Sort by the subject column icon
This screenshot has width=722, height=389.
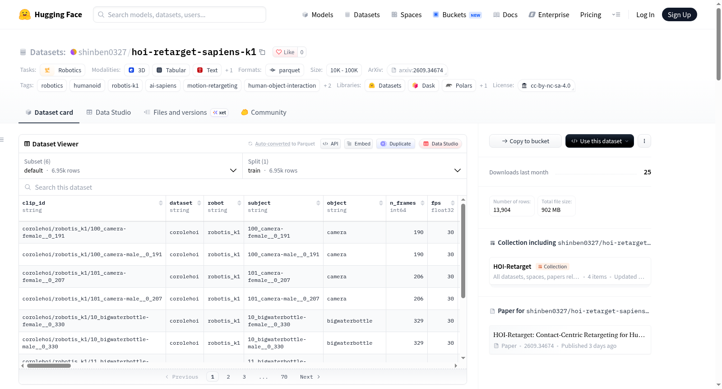coord(318,203)
